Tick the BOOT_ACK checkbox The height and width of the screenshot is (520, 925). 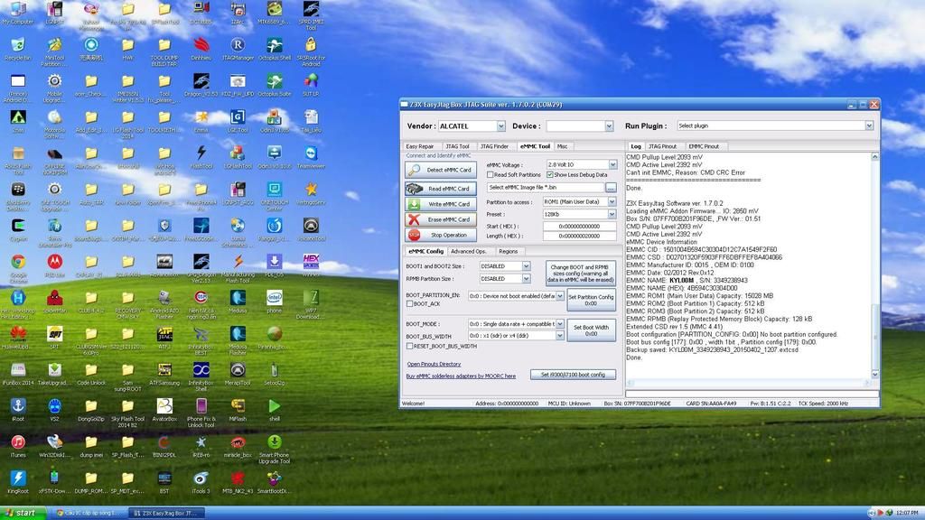pyautogui.click(x=409, y=303)
